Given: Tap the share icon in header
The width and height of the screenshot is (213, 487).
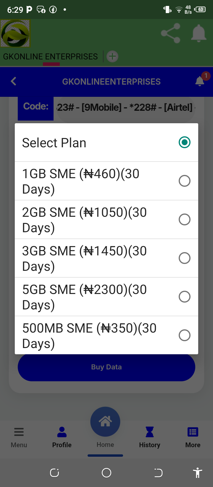Looking at the screenshot, I should [170, 33].
